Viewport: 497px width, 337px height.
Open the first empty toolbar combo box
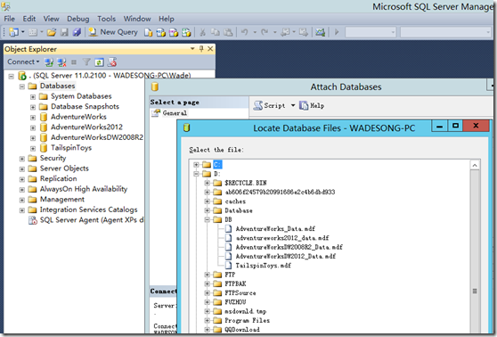pos(371,32)
